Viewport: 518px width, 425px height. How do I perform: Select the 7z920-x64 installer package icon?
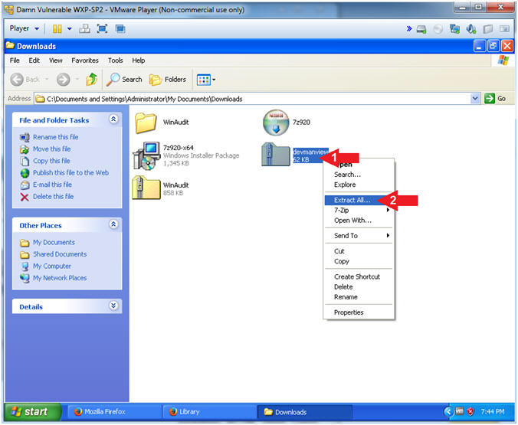click(146, 155)
